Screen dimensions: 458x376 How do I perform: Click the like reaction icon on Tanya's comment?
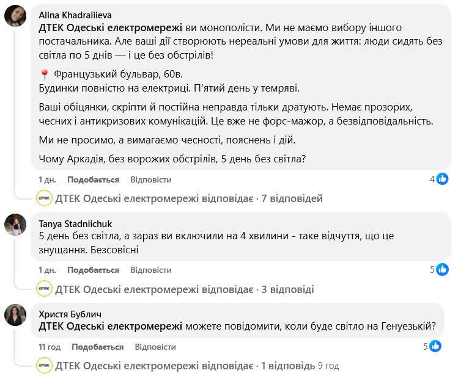tap(442, 269)
